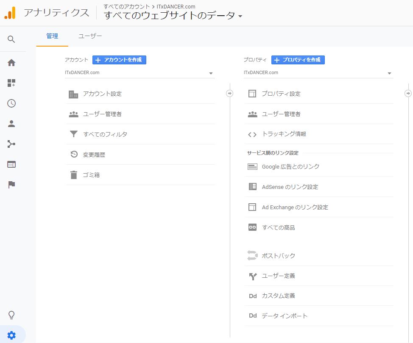Open the behavior window icon

coord(11,164)
